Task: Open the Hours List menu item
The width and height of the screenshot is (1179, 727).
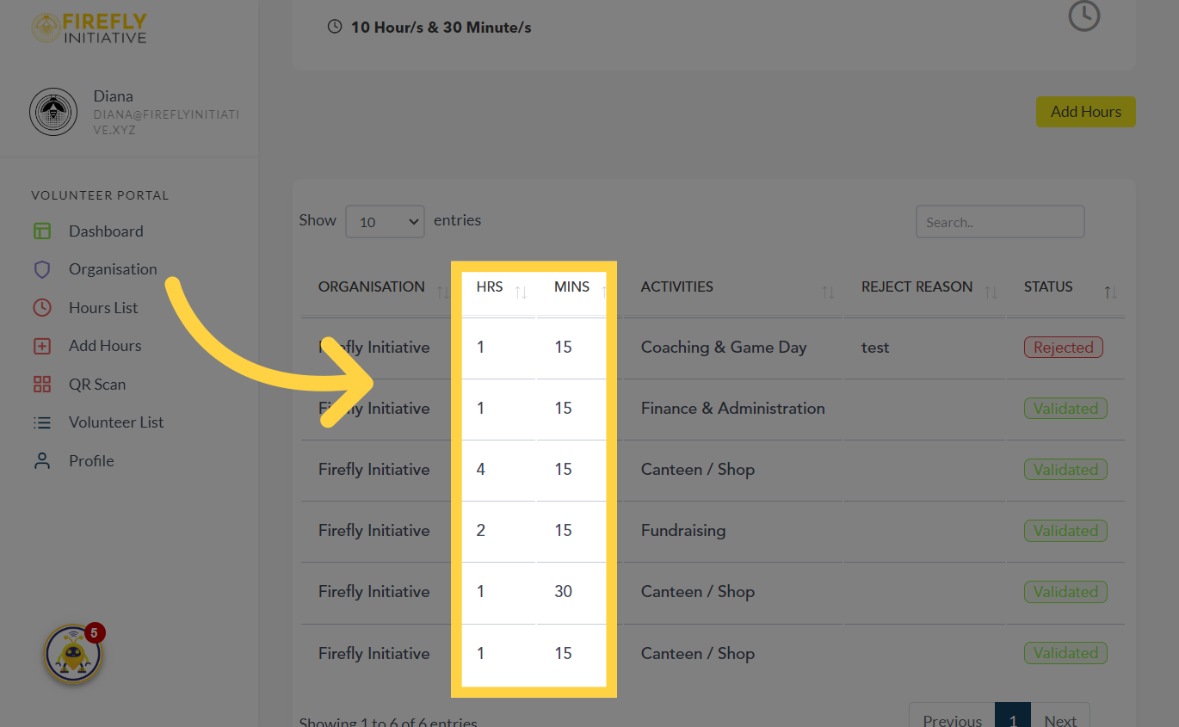Action: (x=103, y=308)
